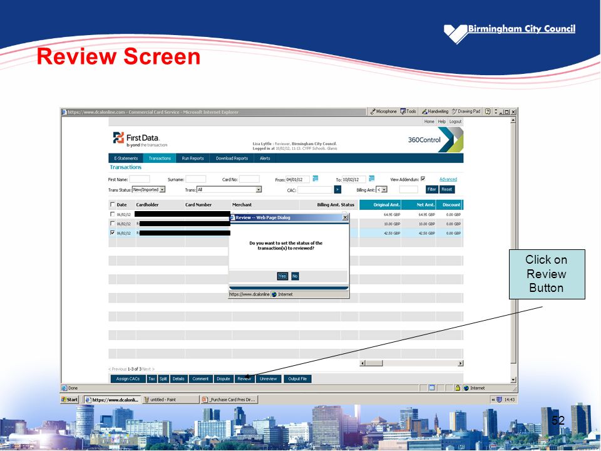
Task: Untick checkbox for 42.50 GBP transaction row
Action: click(x=112, y=232)
